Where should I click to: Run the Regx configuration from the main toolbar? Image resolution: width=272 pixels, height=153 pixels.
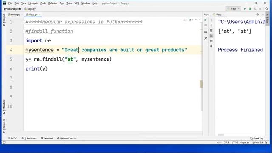click(245, 8)
